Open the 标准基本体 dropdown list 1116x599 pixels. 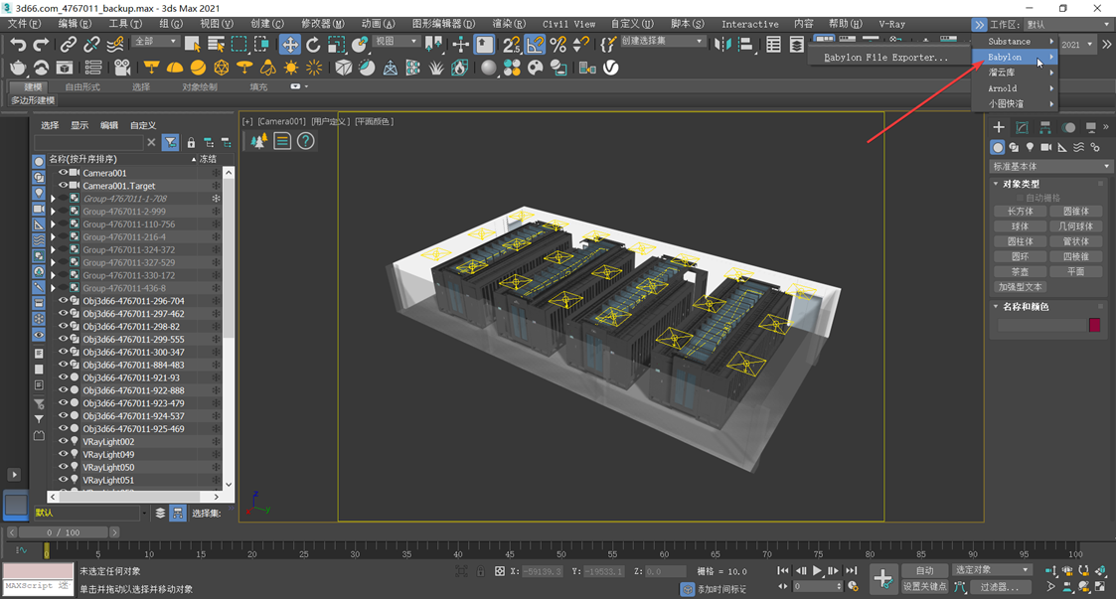pos(1051,166)
